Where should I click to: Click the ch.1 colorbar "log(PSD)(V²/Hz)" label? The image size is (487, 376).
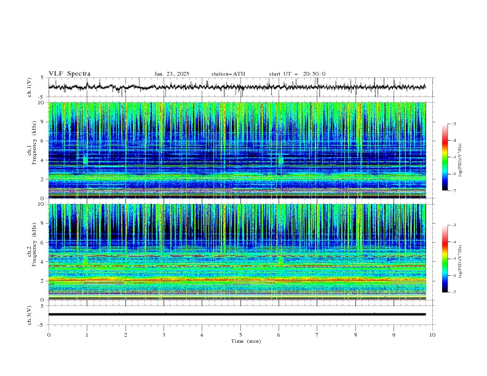pyautogui.click(x=461, y=160)
